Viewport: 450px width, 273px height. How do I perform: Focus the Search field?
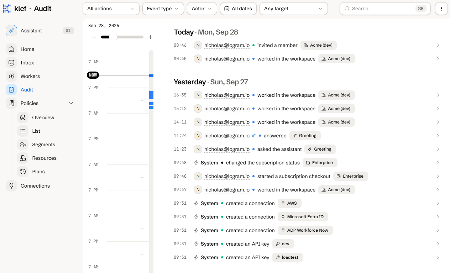(385, 9)
